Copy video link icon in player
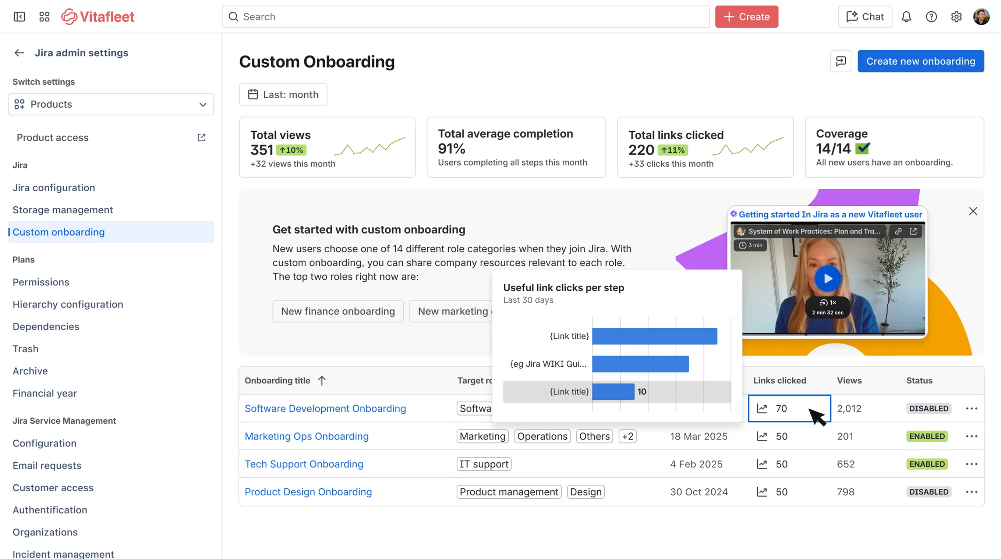Image resolution: width=1001 pixels, height=559 pixels. click(898, 231)
